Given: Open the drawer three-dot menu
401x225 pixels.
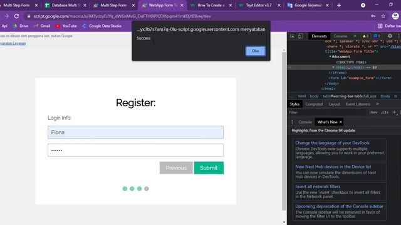Looking at the screenshot, I should pos(292,122).
